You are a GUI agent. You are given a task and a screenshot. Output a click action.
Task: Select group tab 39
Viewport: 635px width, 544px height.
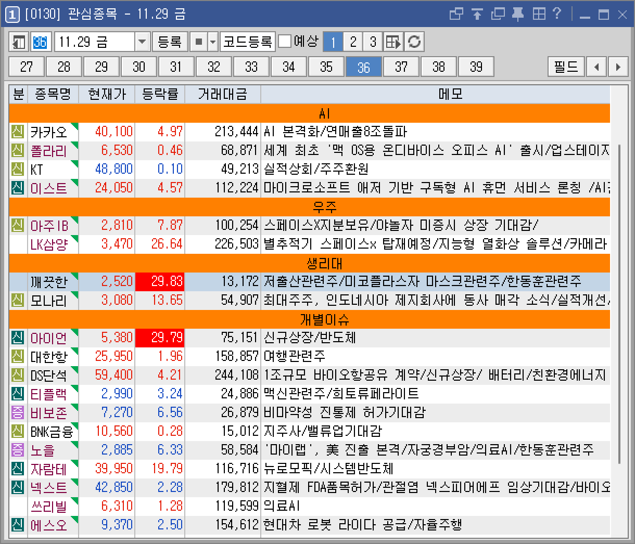(476, 67)
